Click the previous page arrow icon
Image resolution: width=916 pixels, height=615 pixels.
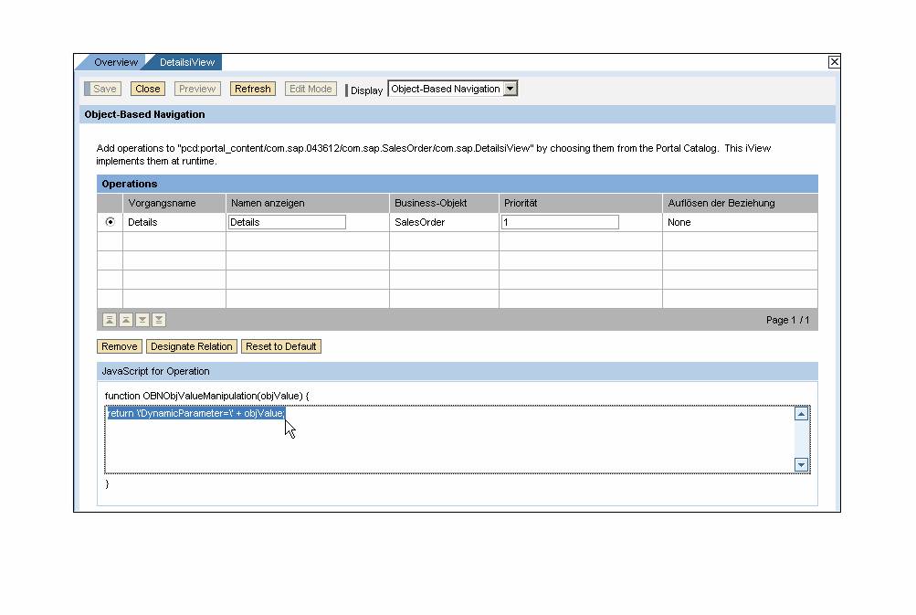pos(126,320)
